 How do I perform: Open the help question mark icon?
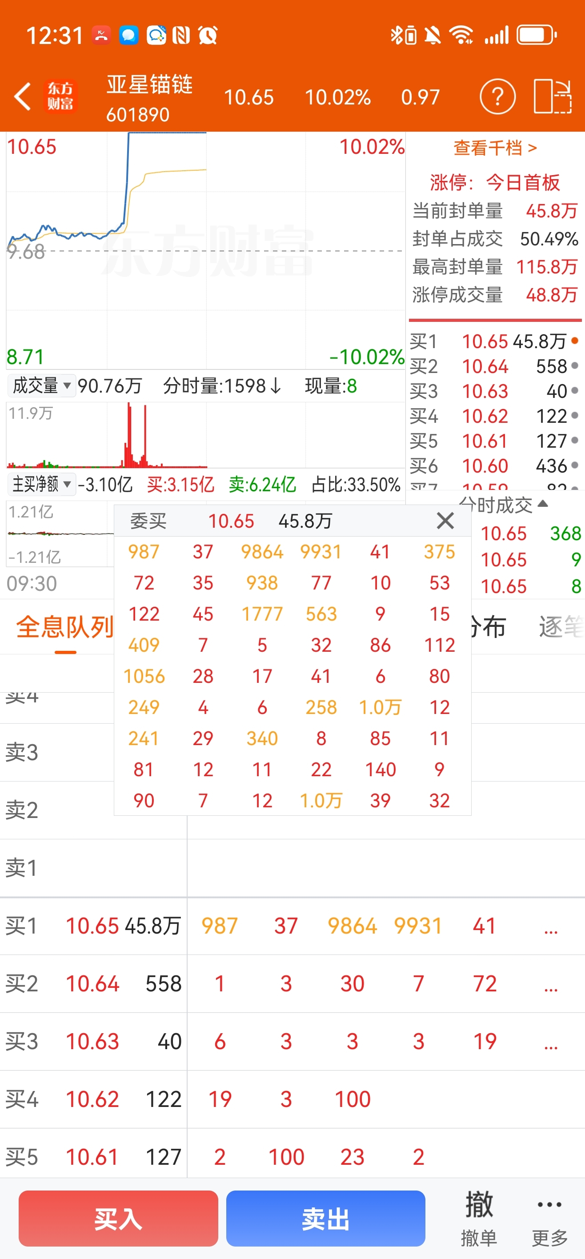point(497,96)
